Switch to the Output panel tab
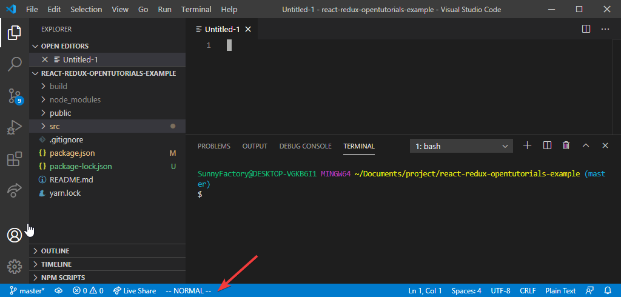The image size is (621, 297). point(255,146)
